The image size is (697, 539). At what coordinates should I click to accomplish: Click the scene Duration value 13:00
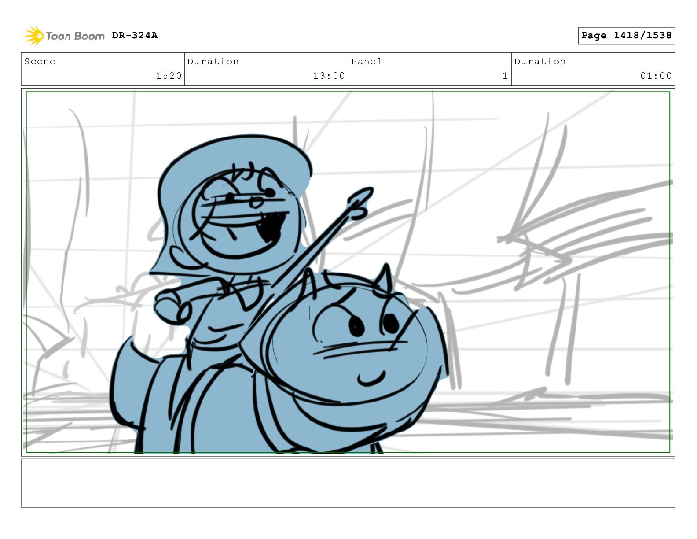[329, 76]
